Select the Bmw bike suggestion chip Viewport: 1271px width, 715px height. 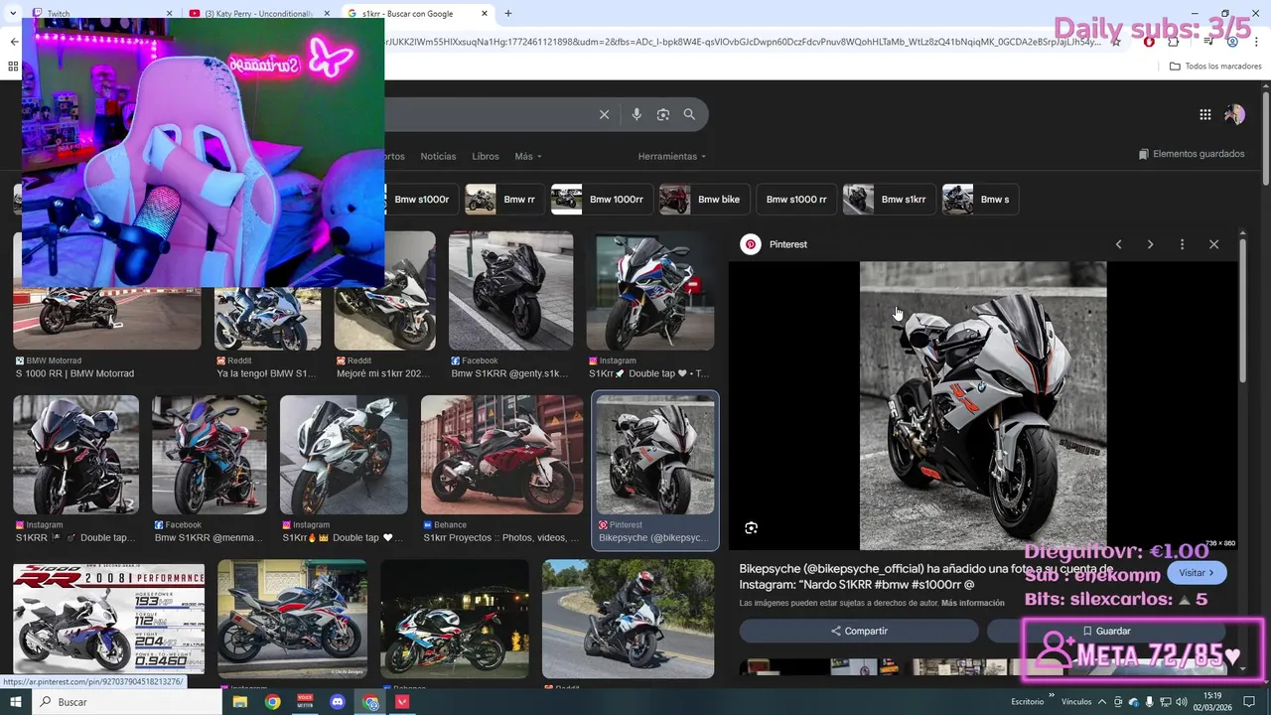click(704, 199)
